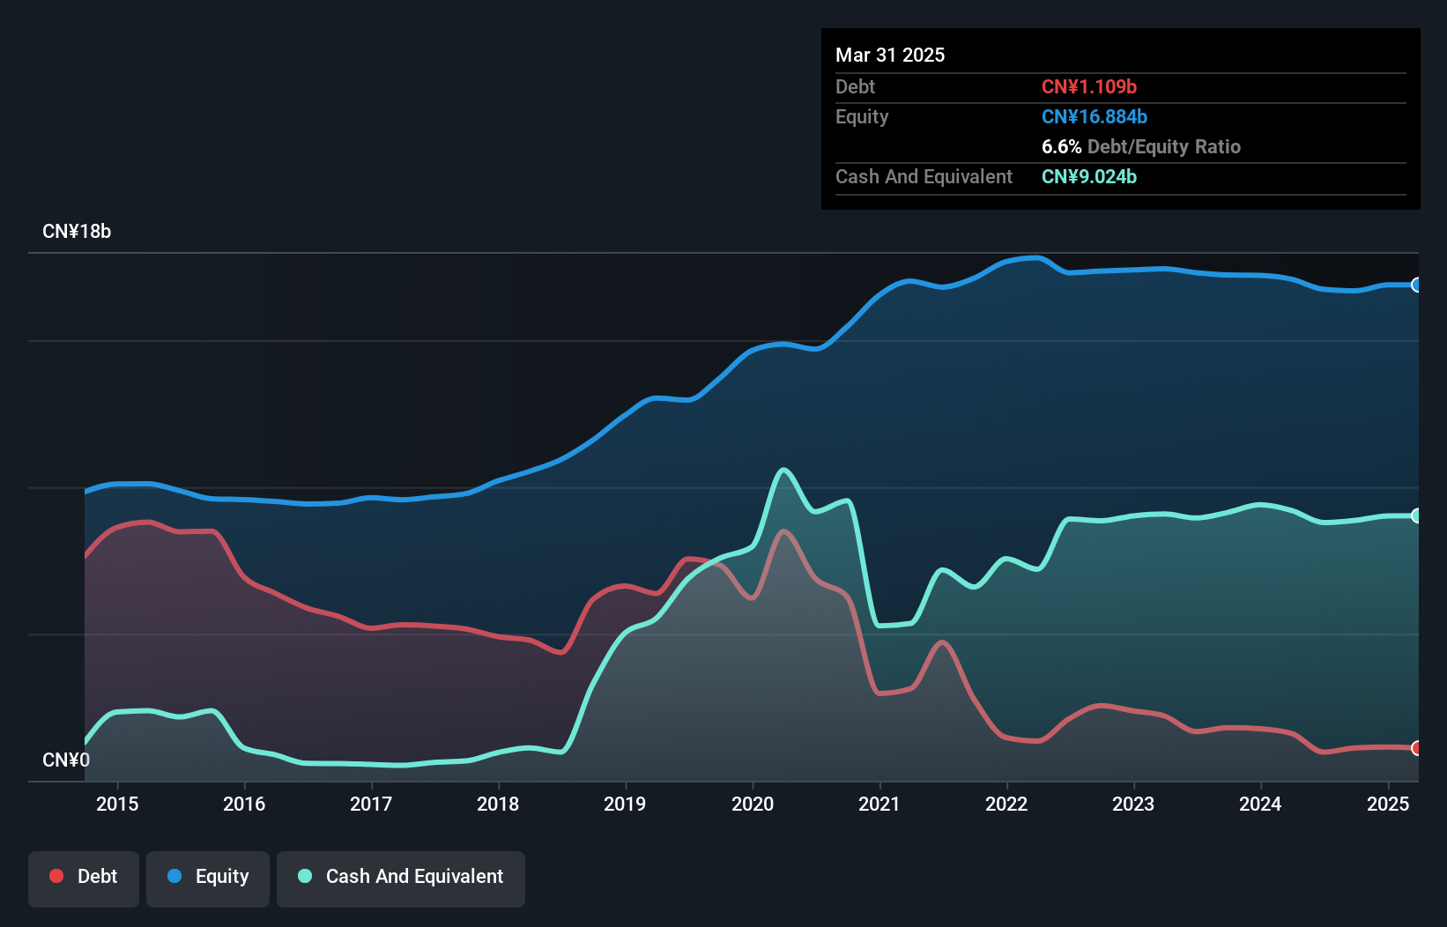Click the red Debt legend dot
The height and width of the screenshot is (927, 1447).
coord(56,876)
